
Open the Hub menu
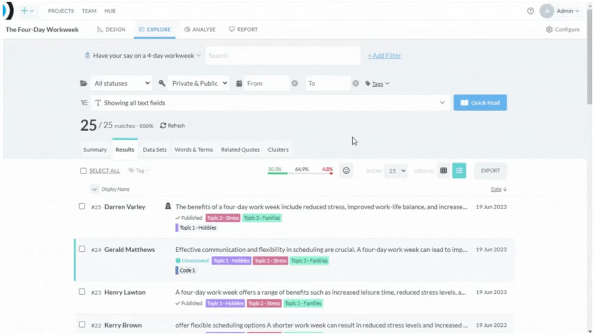[x=110, y=11]
